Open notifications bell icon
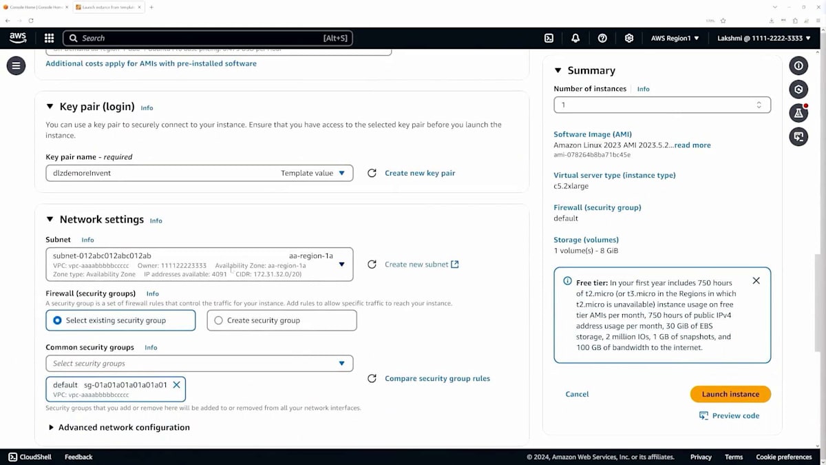 [575, 39]
